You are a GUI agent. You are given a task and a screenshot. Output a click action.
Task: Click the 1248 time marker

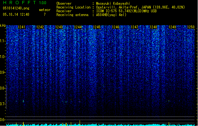pos(153,27)
